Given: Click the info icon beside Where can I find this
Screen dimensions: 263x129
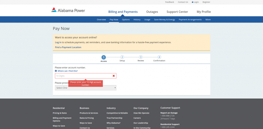Looking at the screenshot, I should [56, 71].
